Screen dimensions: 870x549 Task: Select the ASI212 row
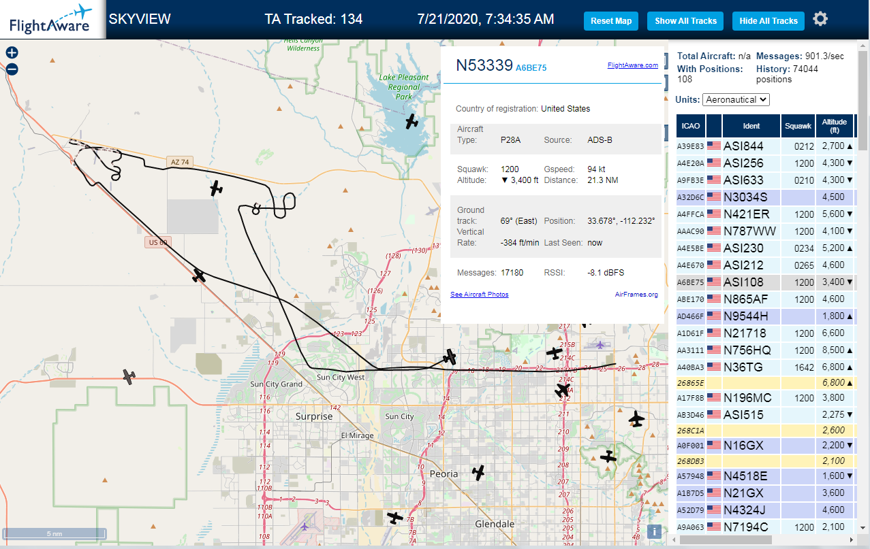pos(766,265)
